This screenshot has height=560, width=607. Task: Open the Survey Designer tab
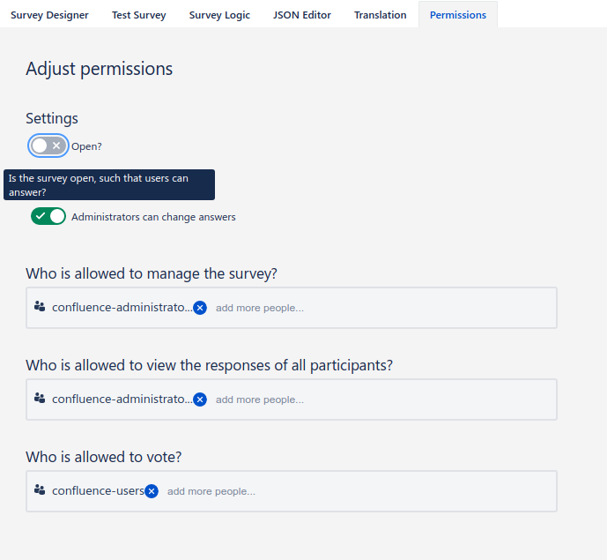(49, 15)
